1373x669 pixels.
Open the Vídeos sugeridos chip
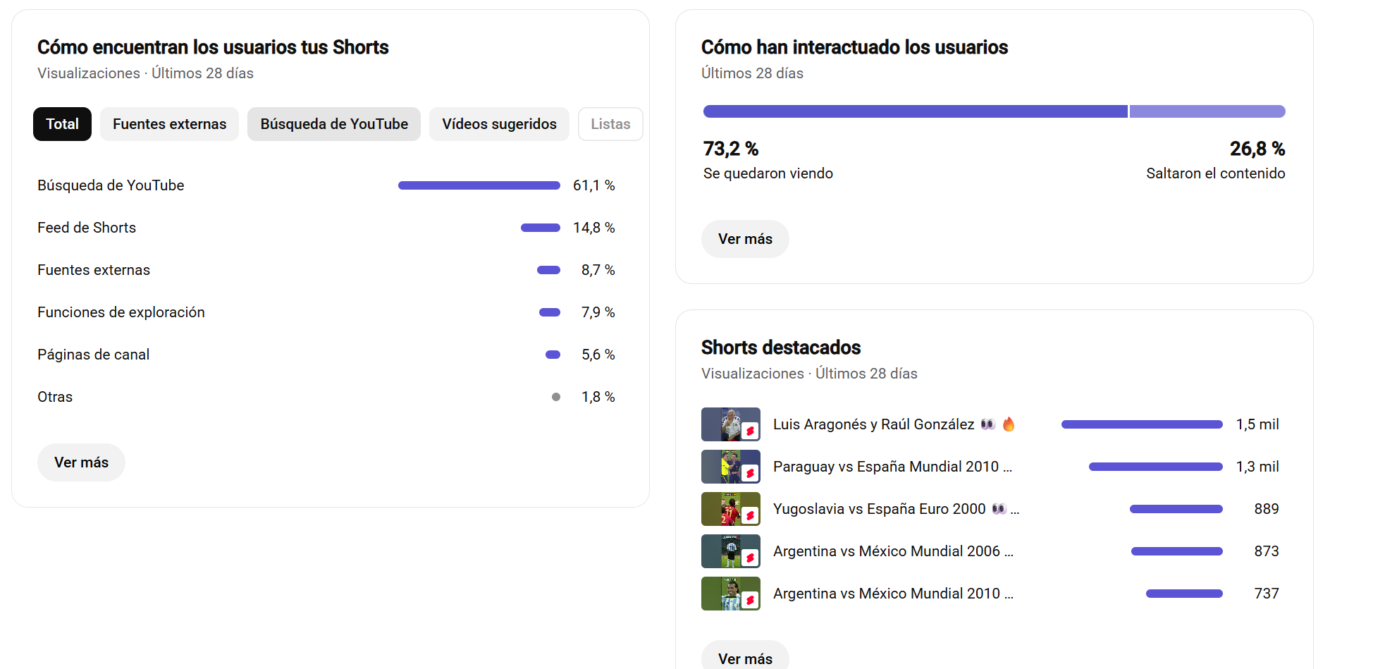(x=499, y=124)
